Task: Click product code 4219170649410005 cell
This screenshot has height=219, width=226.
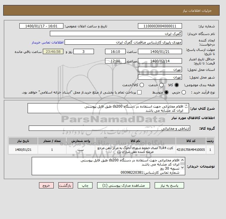Action: point(191,150)
